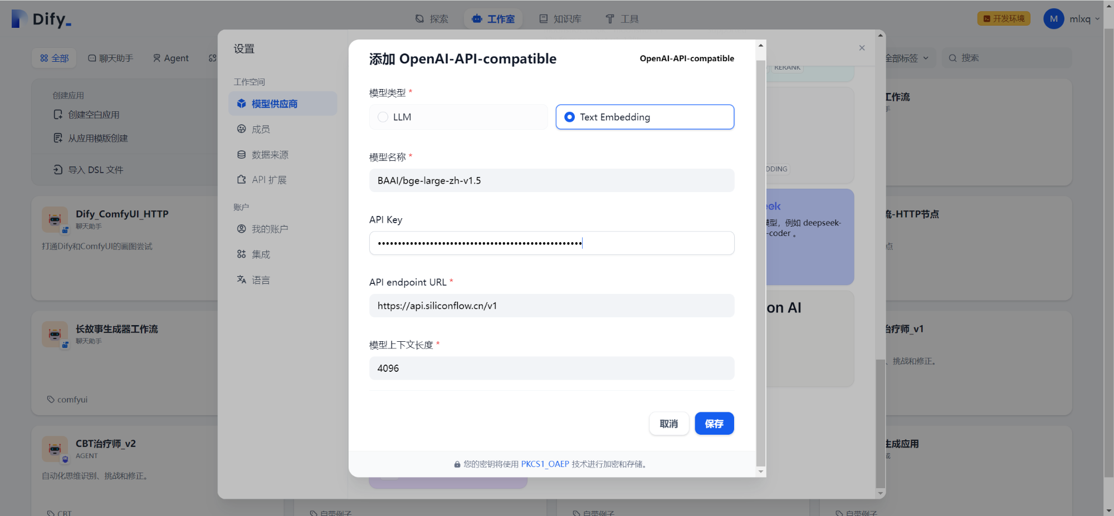1114x516 pixels.
Task: Click the 语言 settings icon
Action: pyautogui.click(x=241, y=279)
